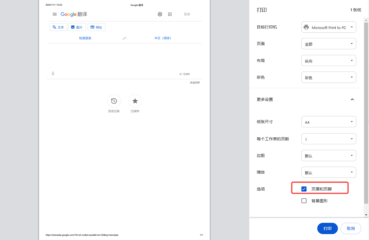Click the 'Google 翻译' page header title

coord(137,5)
